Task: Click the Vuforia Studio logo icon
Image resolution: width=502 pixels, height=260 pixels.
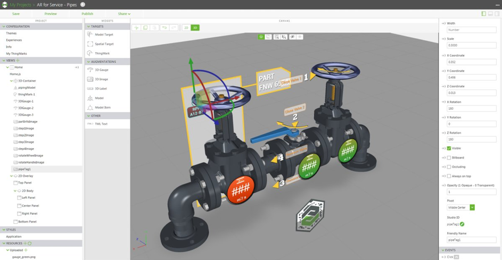Action: pyautogui.click(x=4, y=4)
